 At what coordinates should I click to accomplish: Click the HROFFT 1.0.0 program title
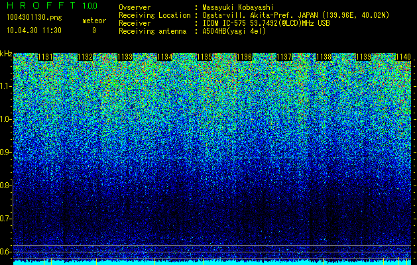click(52, 5)
